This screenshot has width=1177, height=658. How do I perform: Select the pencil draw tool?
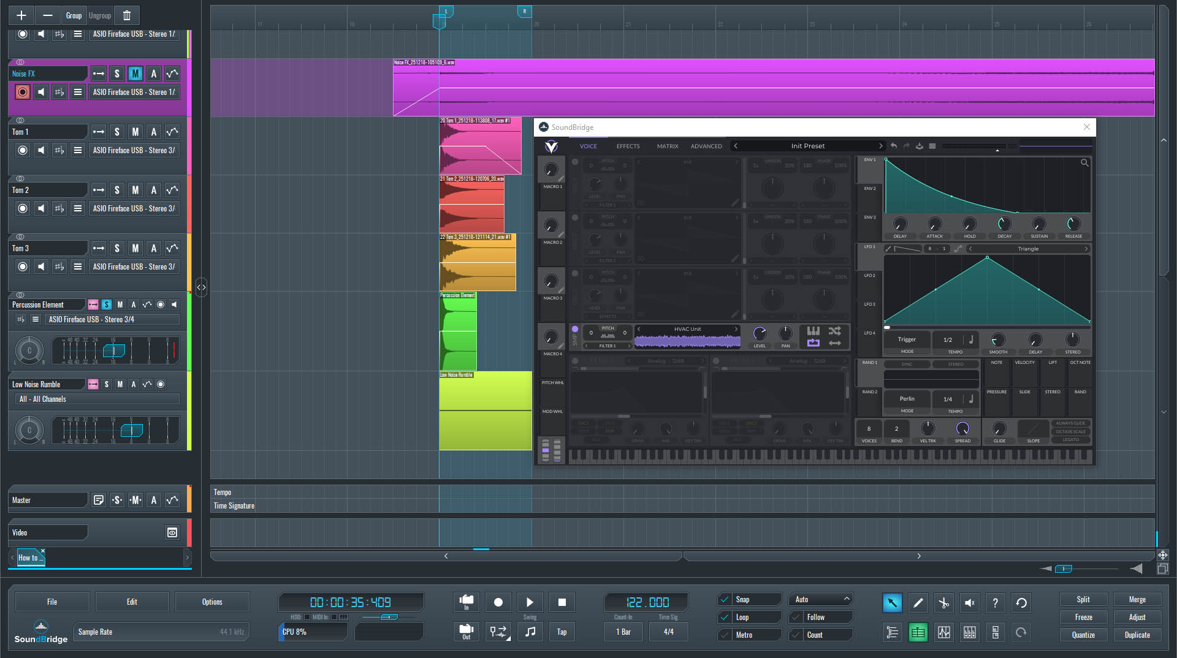tap(918, 603)
